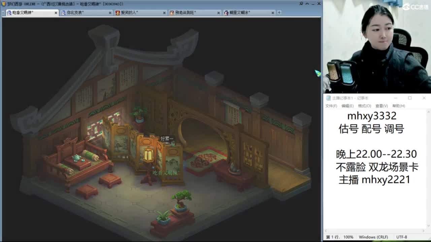Open the 编辑(E) menu in Notepad
431x242 pixels.
click(347, 106)
